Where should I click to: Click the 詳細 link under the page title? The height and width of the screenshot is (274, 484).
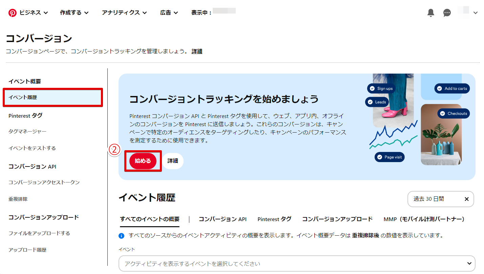(x=197, y=52)
